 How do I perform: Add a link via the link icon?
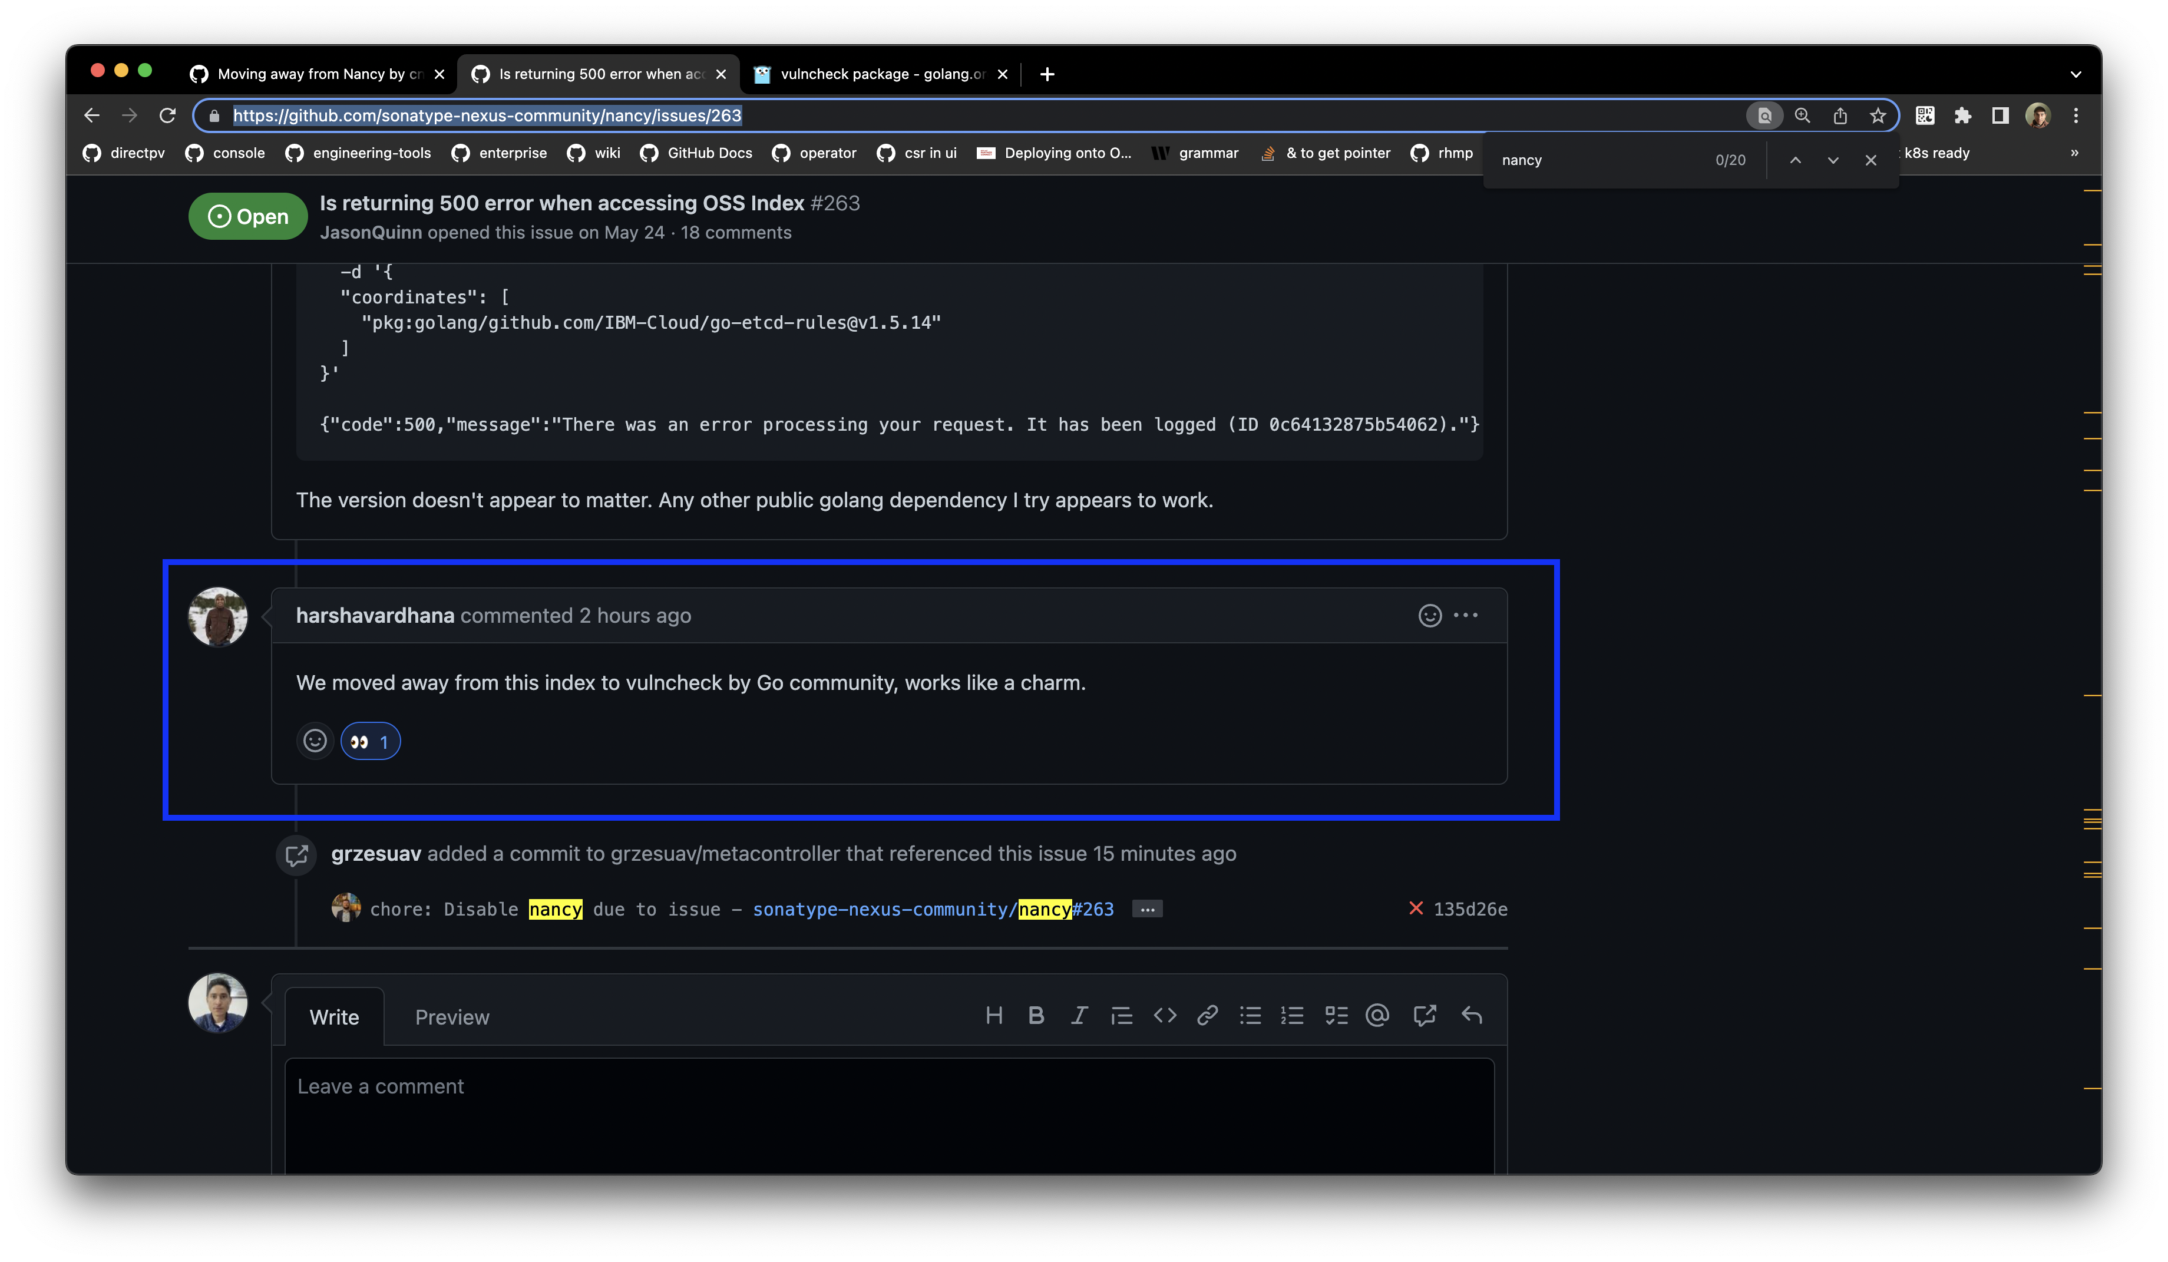[x=1207, y=1016]
